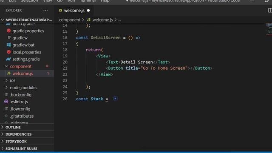272x153 pixels.
Task: Click breadcrumb ellipsis segment
Action: click(119, 20)
